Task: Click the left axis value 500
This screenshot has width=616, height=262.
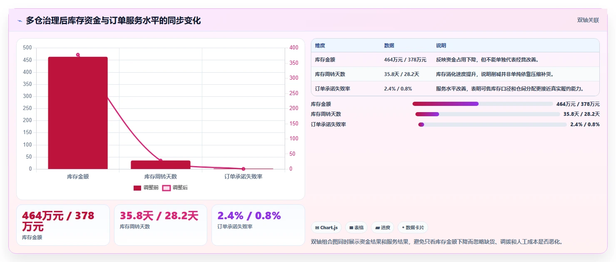Action: coord(27,48)
